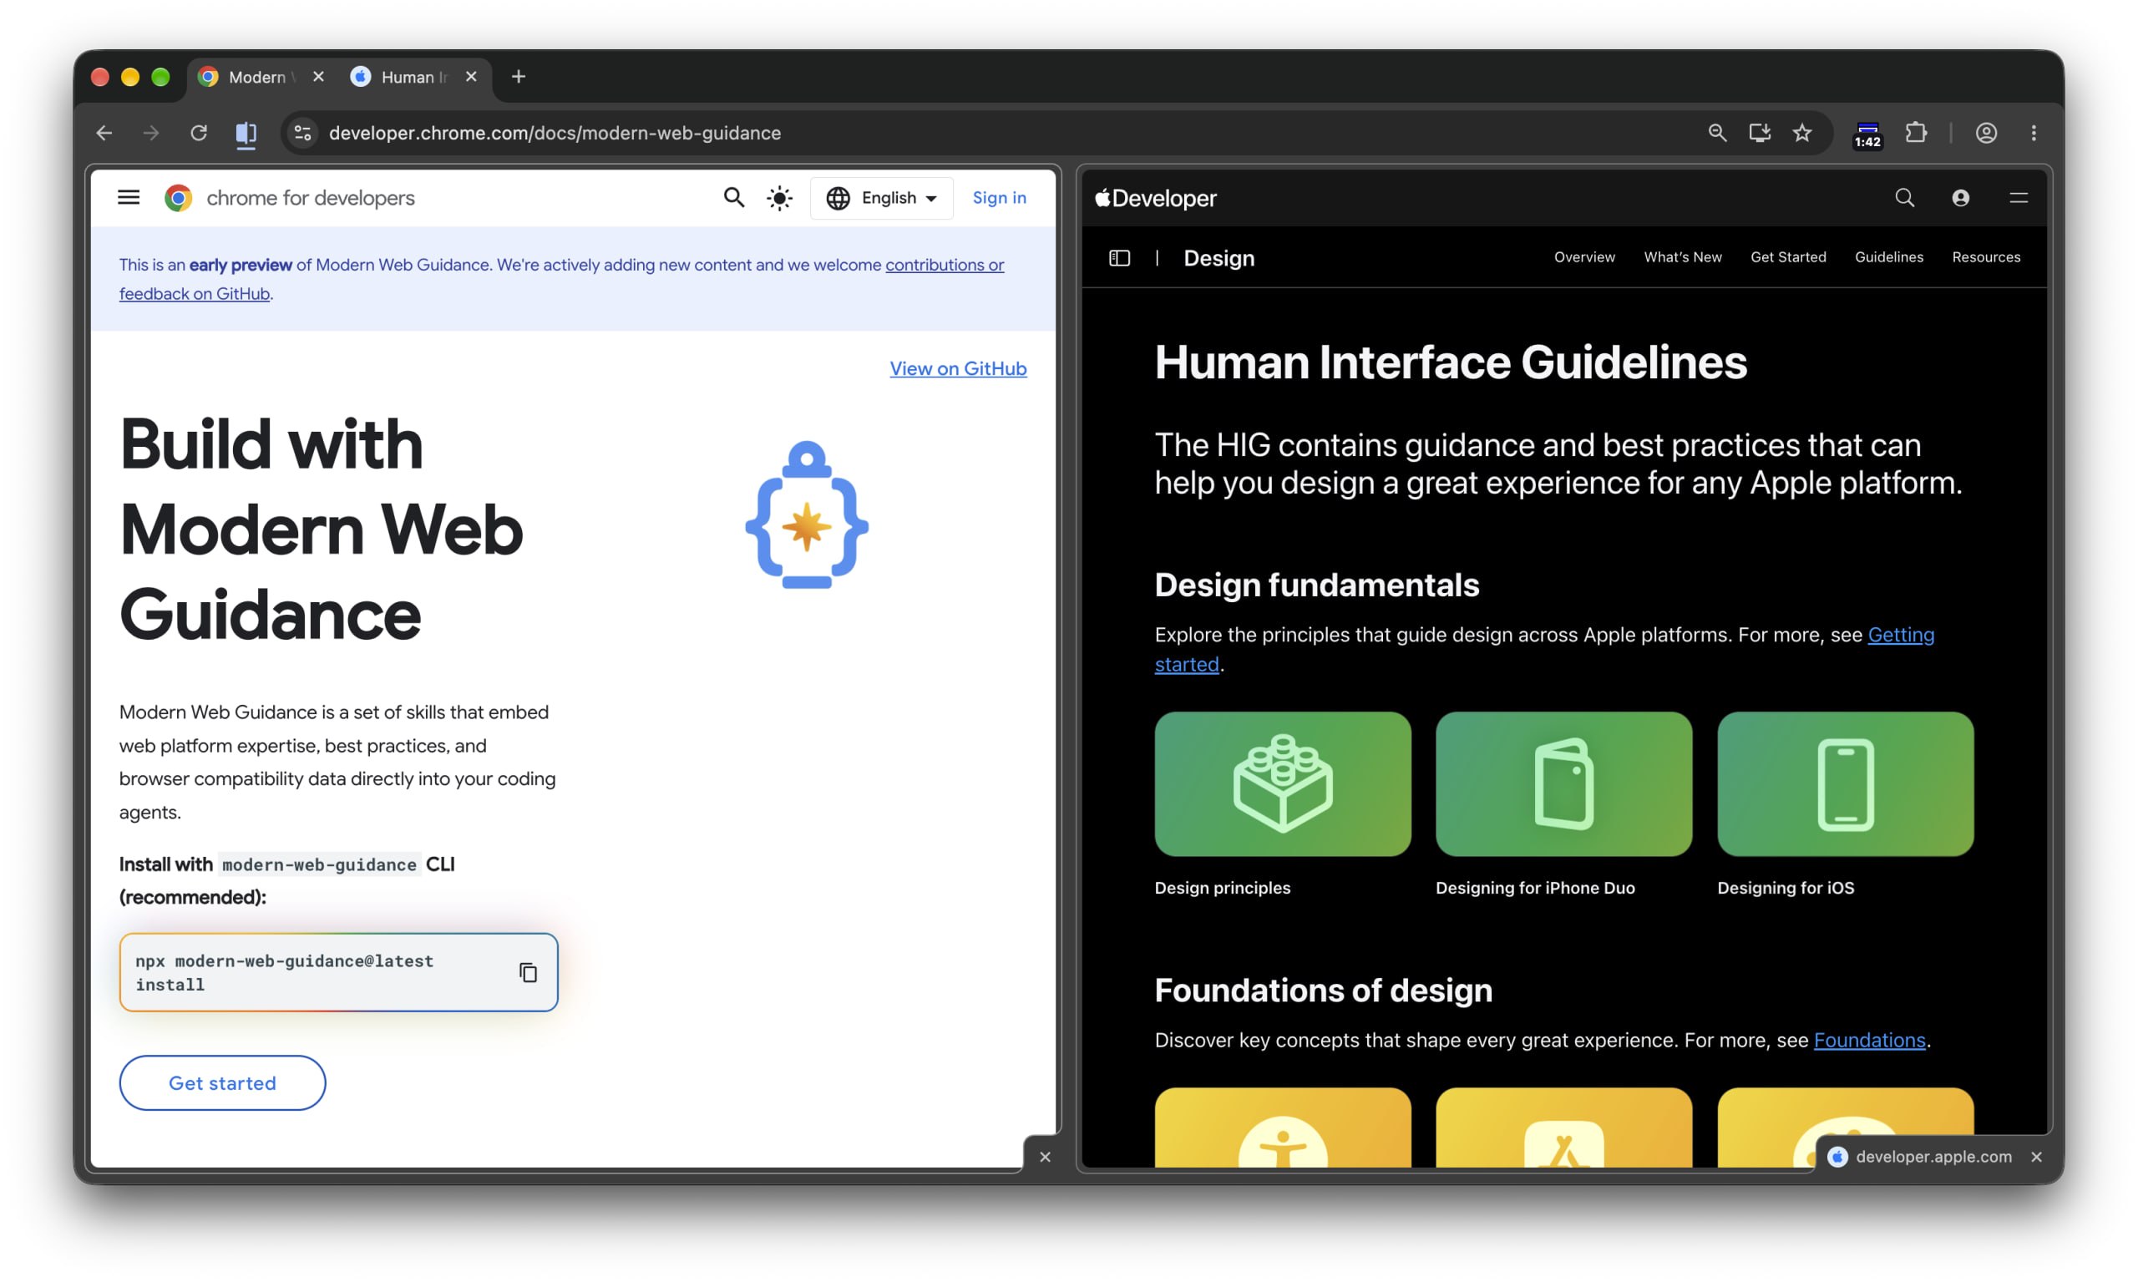This screenshot has height=1282, width=2138.
Task: Open the What's New tab
Action: tap(1683, 257)
